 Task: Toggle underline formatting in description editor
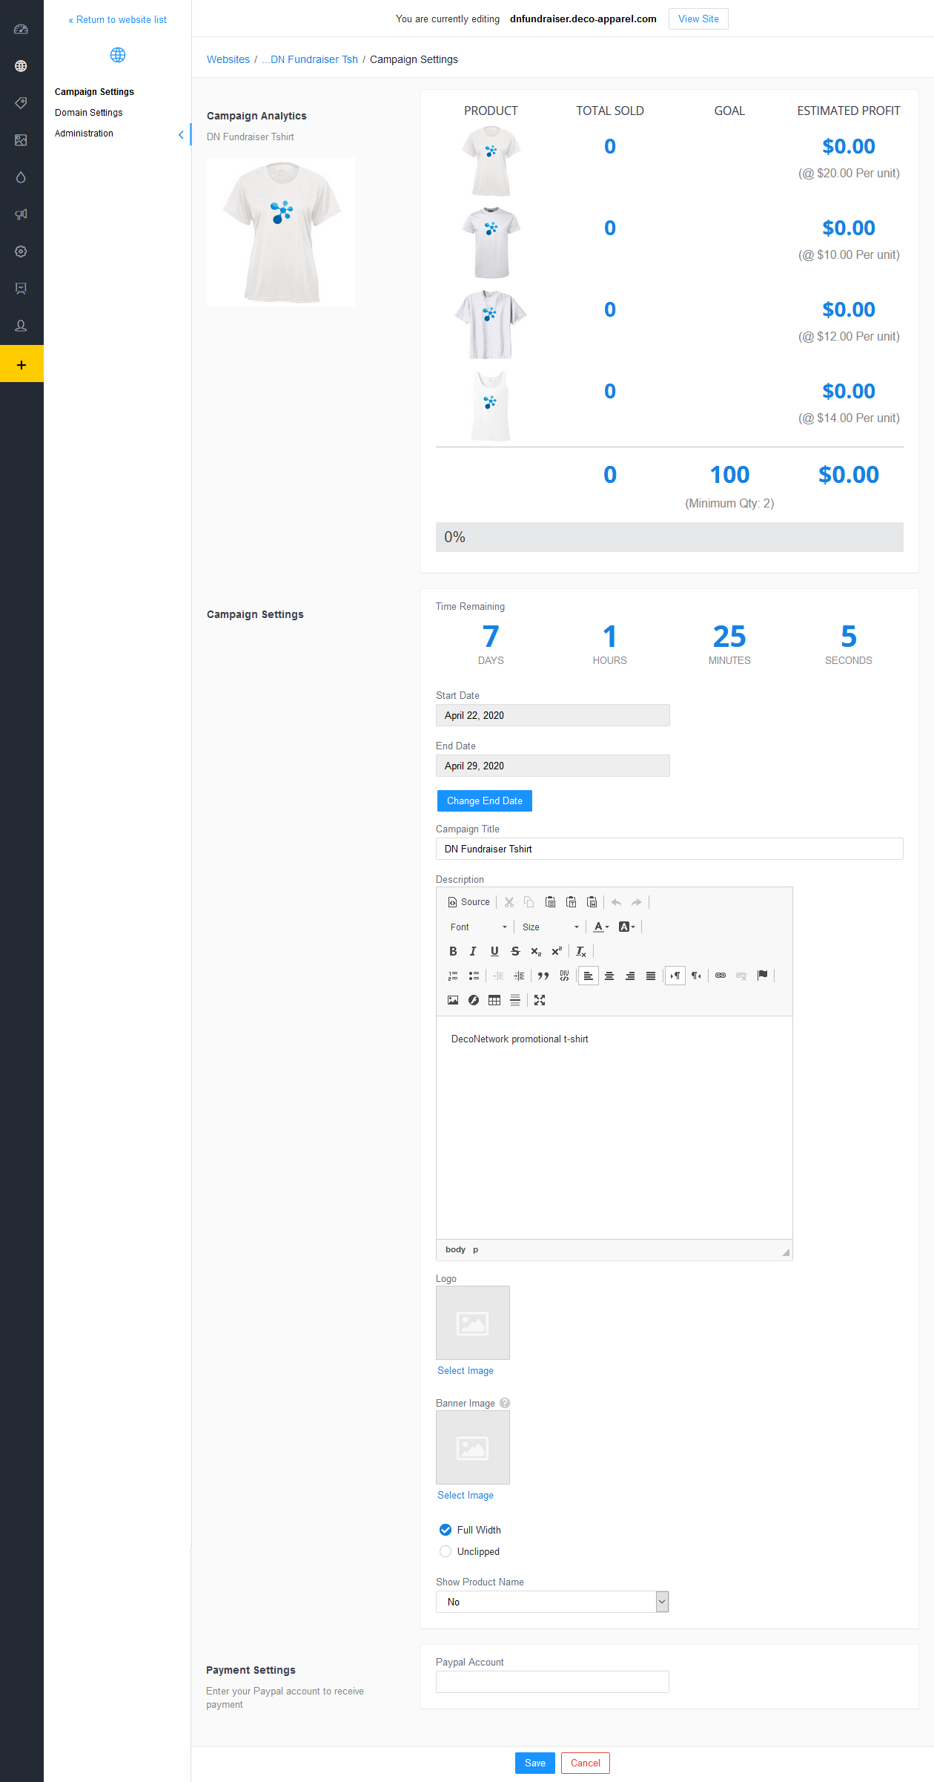(494, 951)
